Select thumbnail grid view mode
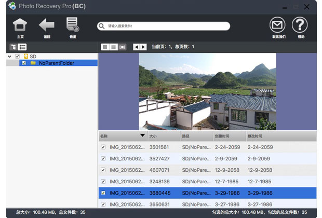The width and height of the screenshot is (322, 218). click(105, 47)
